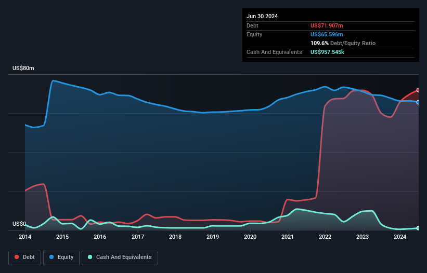
Task: Select the 2021 x-axis label
Action: pos(288,237)
